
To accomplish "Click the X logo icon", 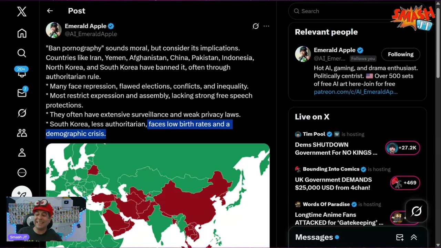I will point(22,12).
